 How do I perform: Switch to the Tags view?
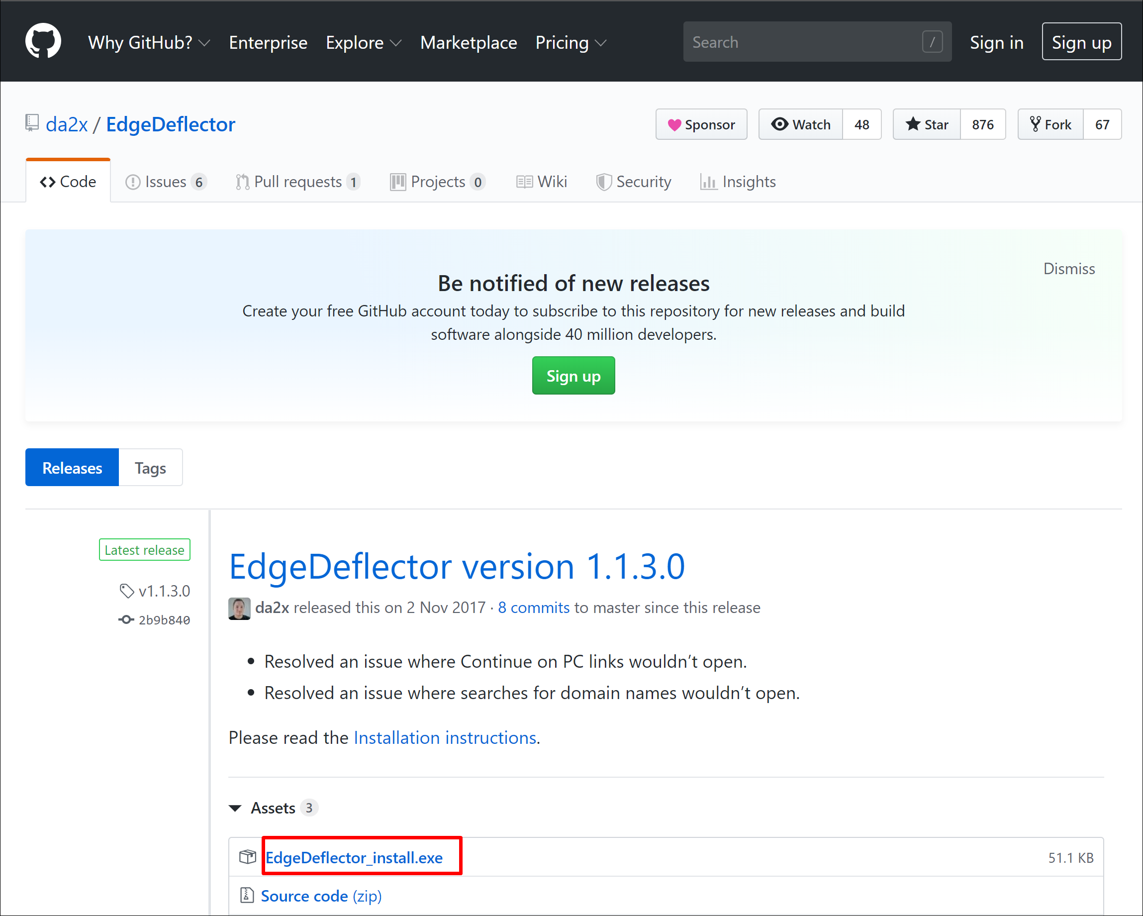151,467
